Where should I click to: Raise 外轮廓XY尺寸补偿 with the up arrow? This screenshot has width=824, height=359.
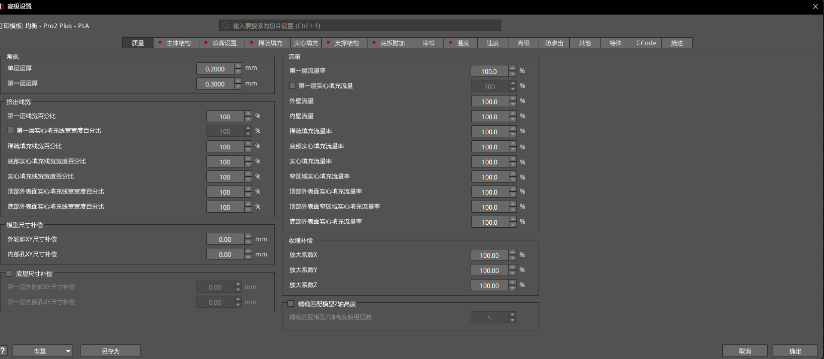pos(248,237)
